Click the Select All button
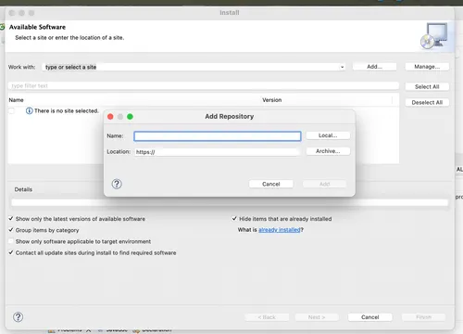This screenshot has width=463, height=334. tap(427, 86)
